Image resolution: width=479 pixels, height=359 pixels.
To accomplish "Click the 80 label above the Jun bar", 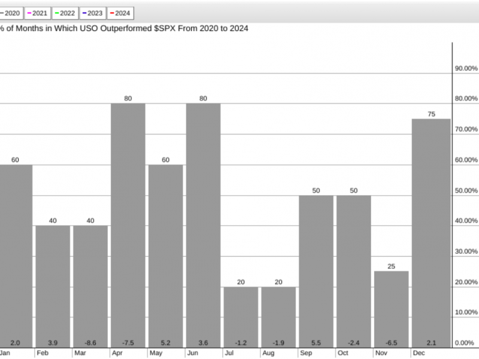I will [x=203, y=99].
